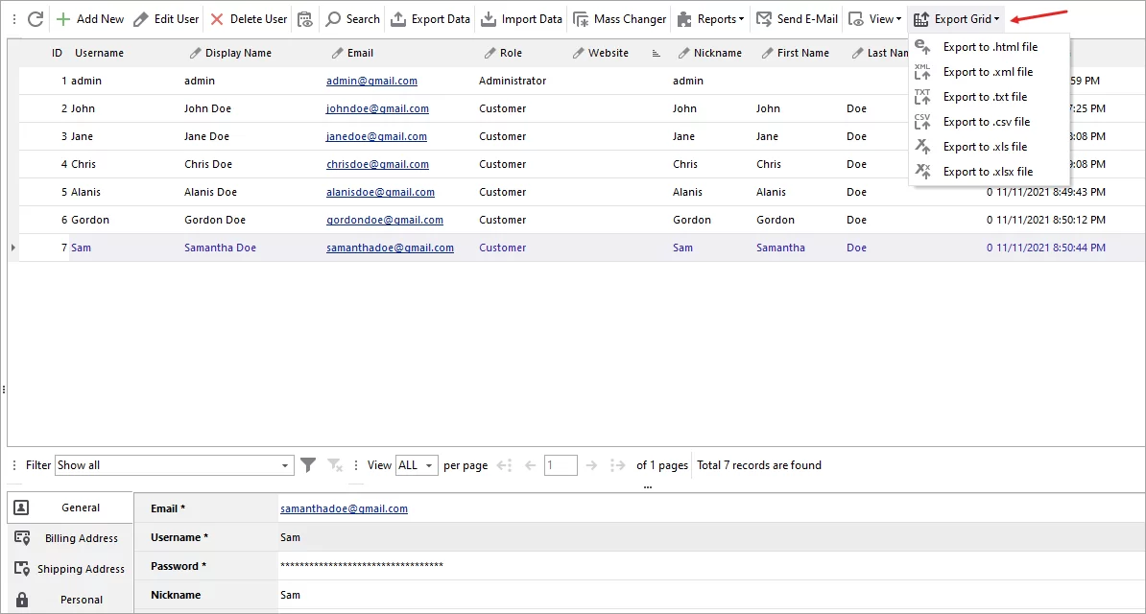The height and width of the screenshot is (614, 1146).
Task: Apply the filter using the funnel icon
Action: (x=308, y=464)
